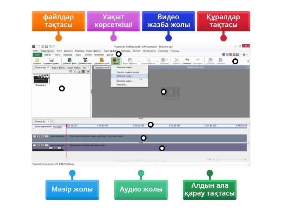
Task: Click the Мәзір жолы label card
Action: (x=72, y=190)
